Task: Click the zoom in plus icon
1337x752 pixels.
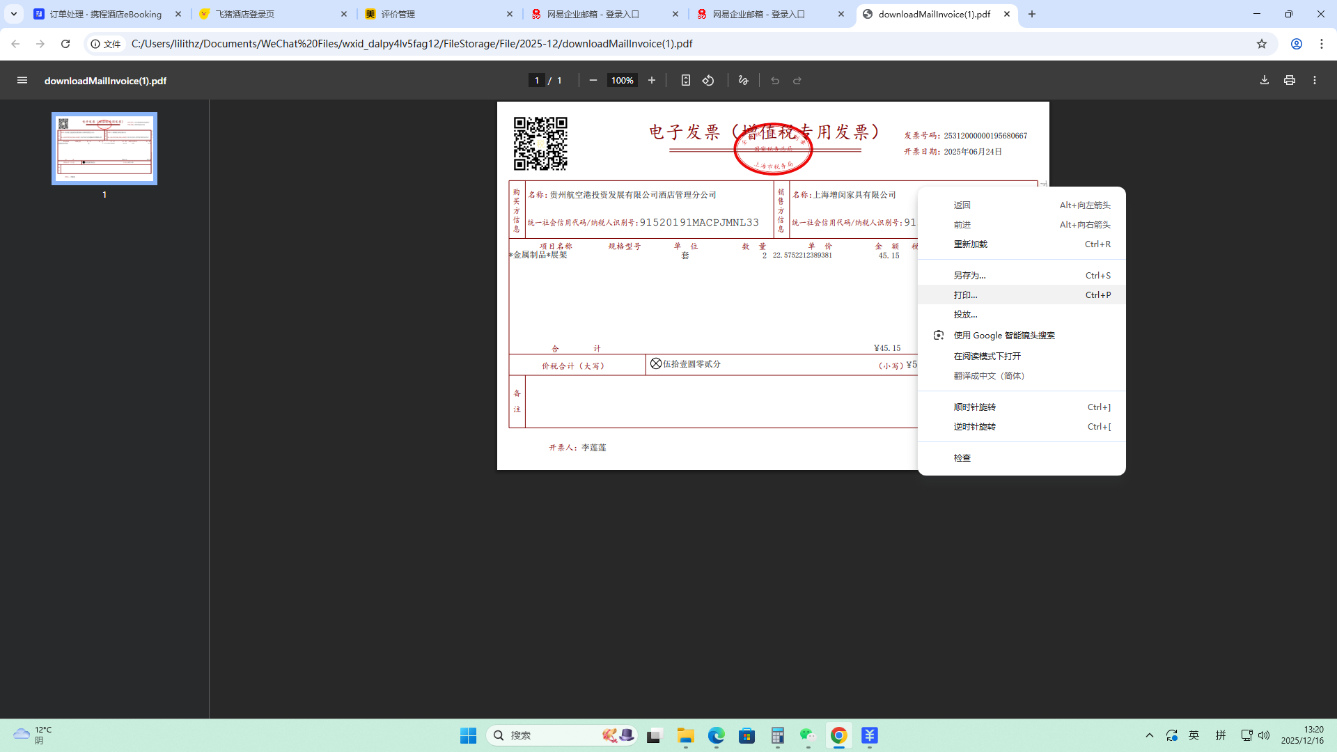Action: click(x=652, y=81)
